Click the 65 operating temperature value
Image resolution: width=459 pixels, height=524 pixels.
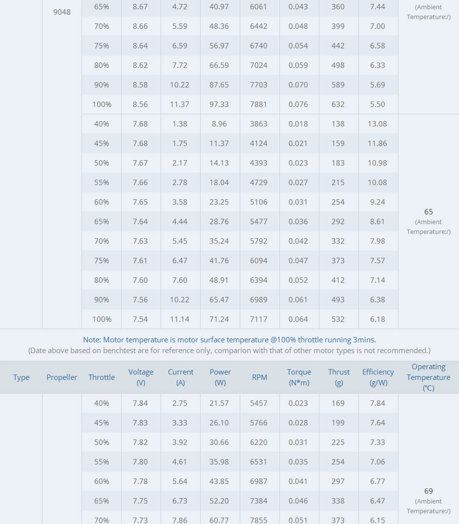428,212
